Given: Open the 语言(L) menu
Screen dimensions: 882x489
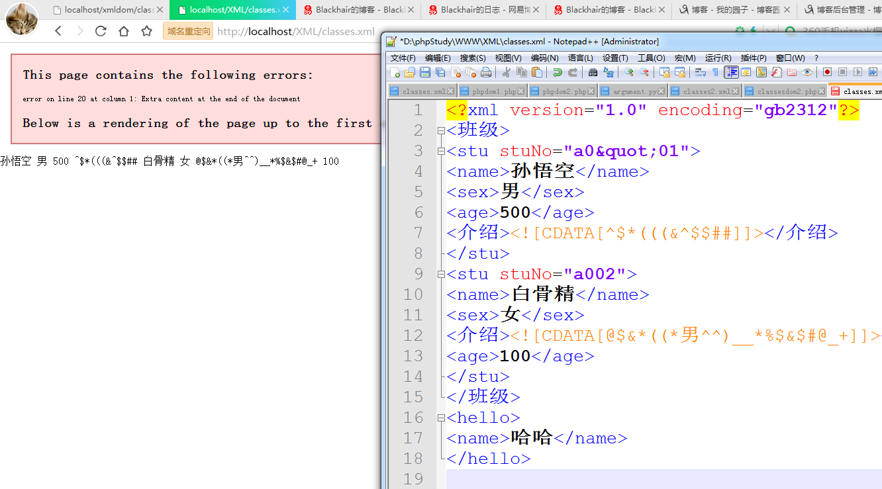Looking at the screenshot, I should 581,58.
